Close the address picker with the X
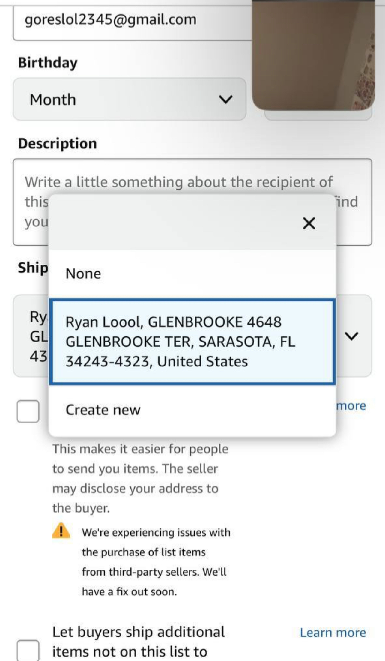 click(309, 223)
